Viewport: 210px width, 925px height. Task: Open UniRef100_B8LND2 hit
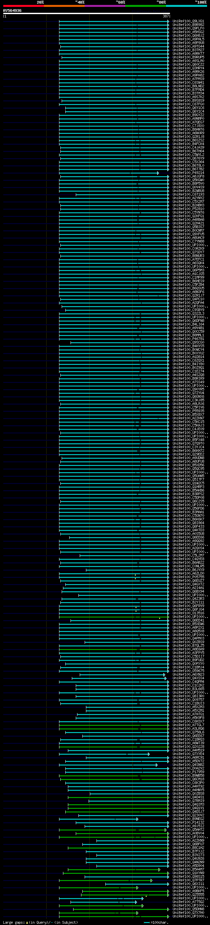pyautogui.click(x=188, y=86)
